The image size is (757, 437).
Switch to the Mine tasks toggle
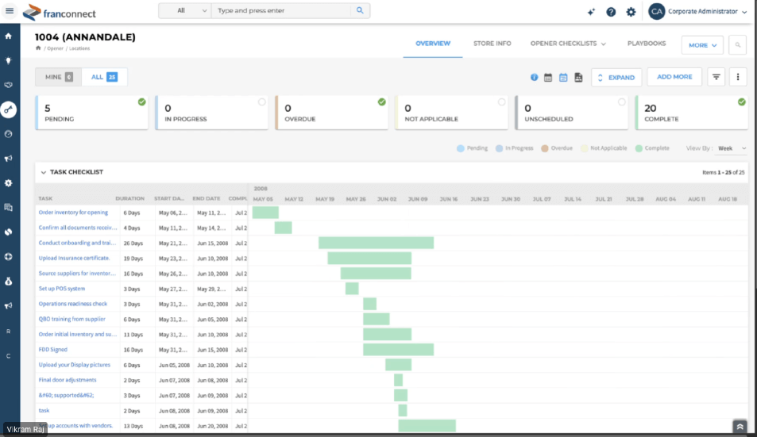[x=58, y=77]
